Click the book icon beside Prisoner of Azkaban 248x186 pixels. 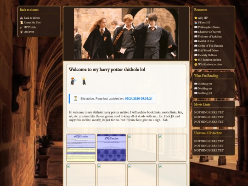click(196, 37)
